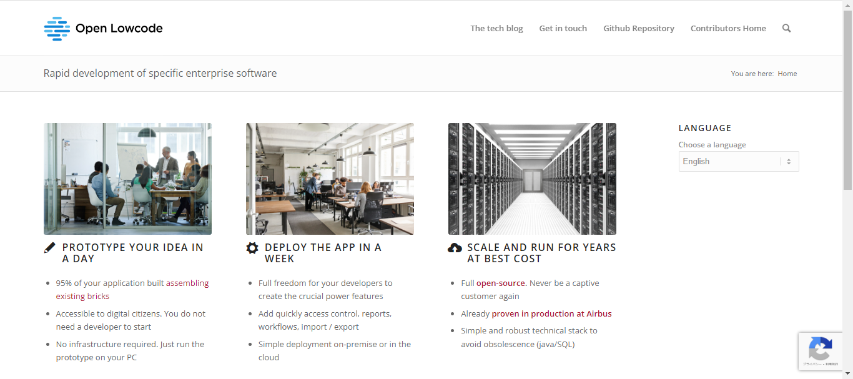This screenshot has width=853, height=379.
Task: Click the cloud upload icon beside Scale heading
Action: 455,248
